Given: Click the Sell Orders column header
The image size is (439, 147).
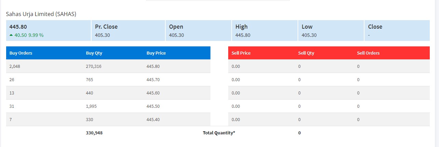Looking at the screenshot, I should click(368, 53).
